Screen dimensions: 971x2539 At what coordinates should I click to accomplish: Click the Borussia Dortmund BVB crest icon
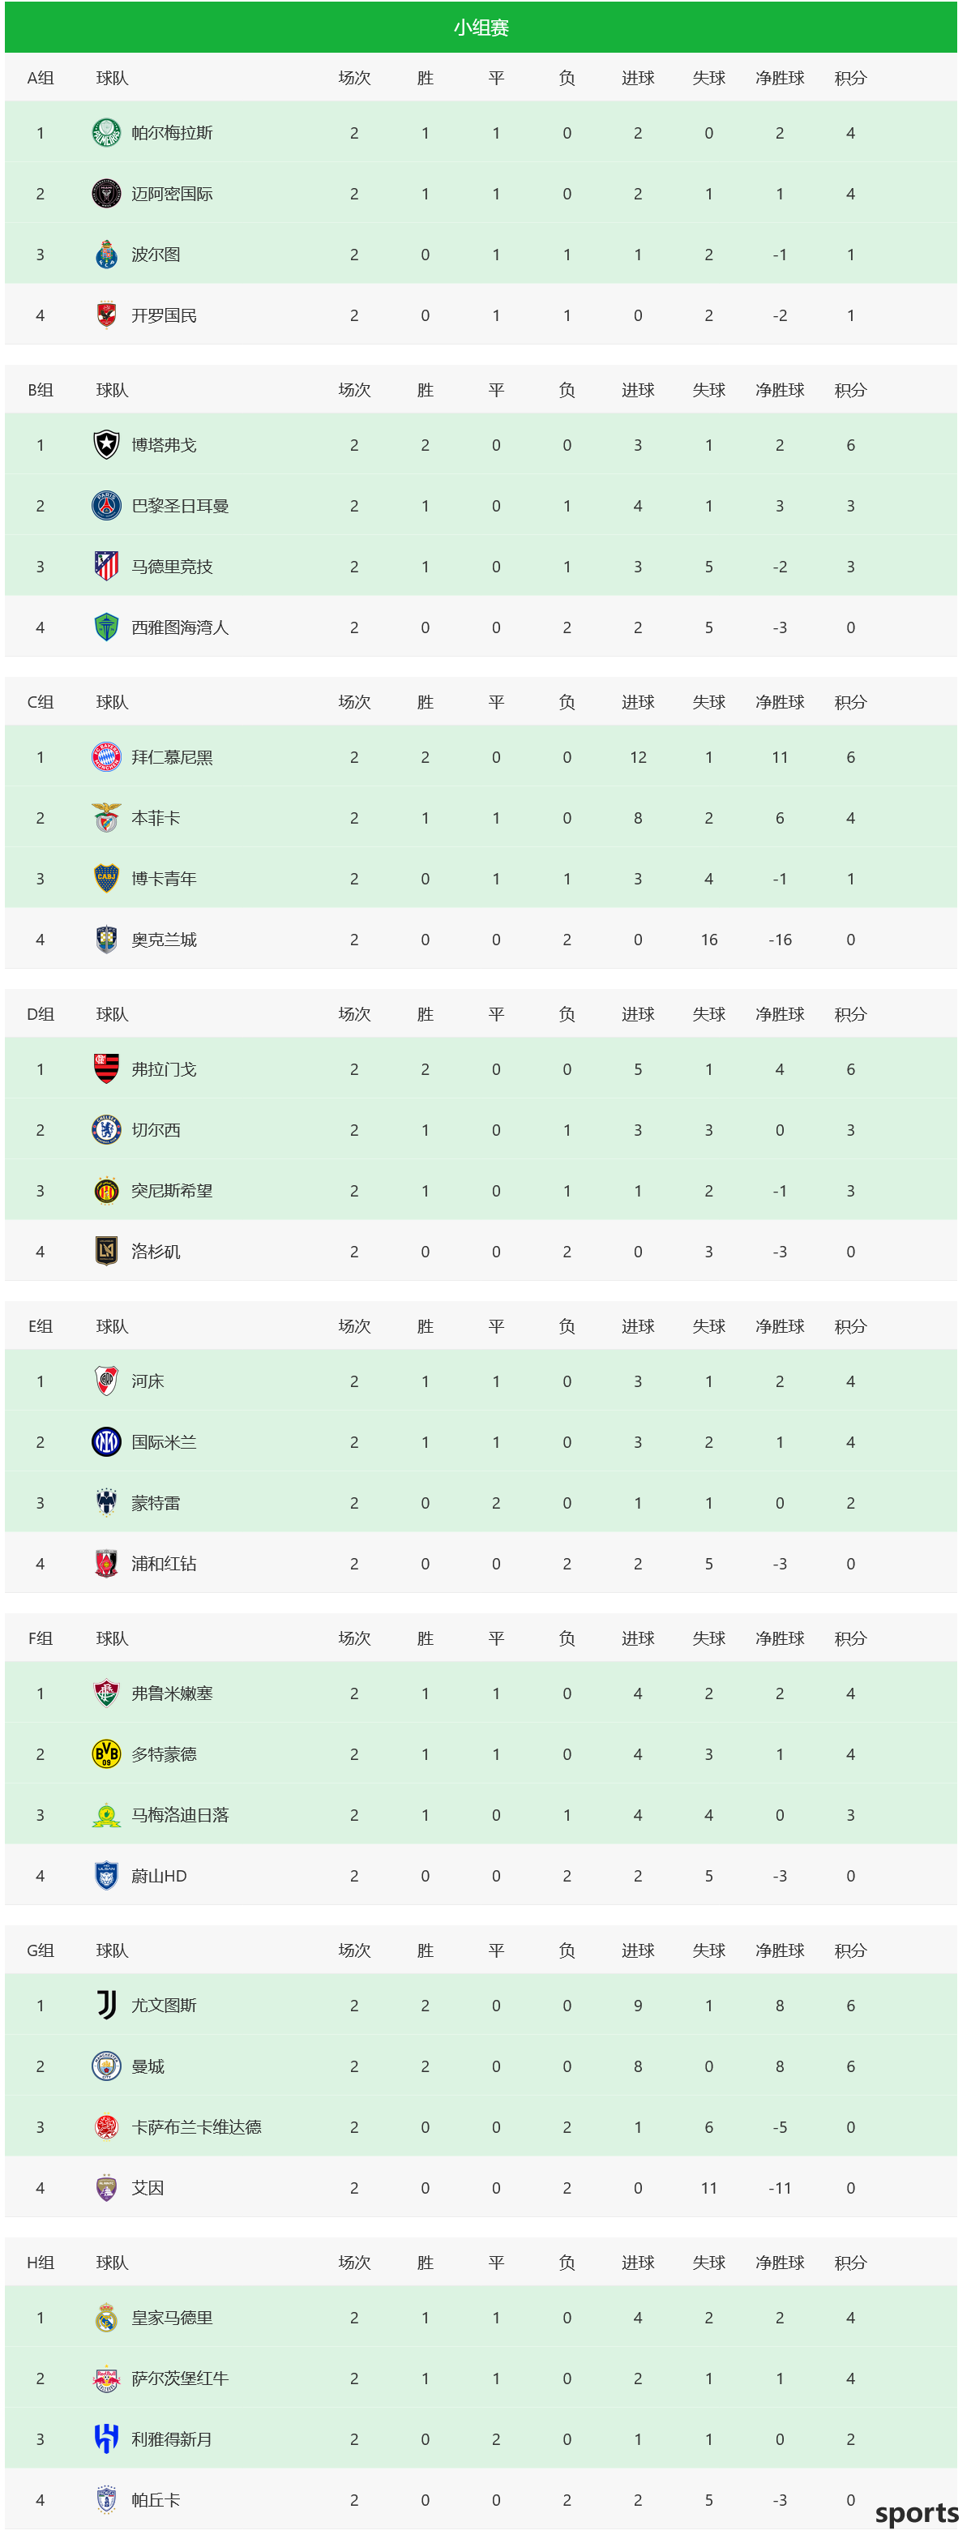point(106,1754)
